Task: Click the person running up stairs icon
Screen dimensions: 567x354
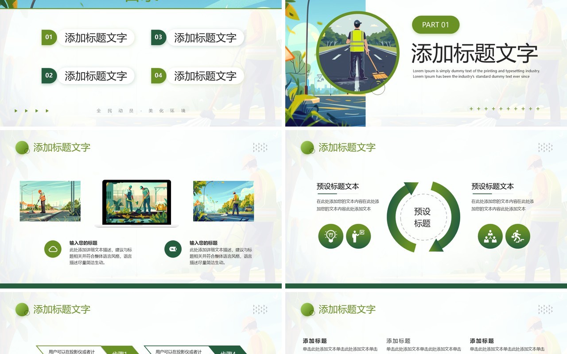Action: (x=517, y=236)
